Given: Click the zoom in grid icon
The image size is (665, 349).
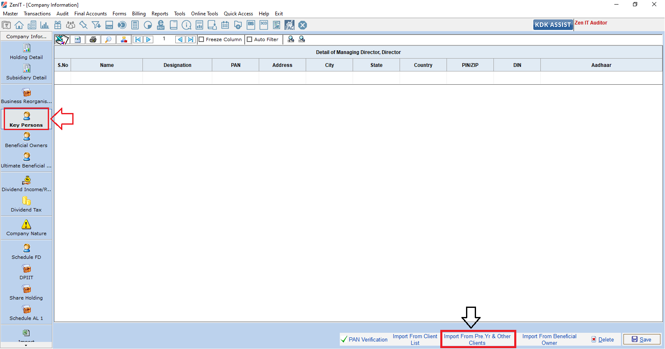Looking at the screenshot, I should point(291,39).
